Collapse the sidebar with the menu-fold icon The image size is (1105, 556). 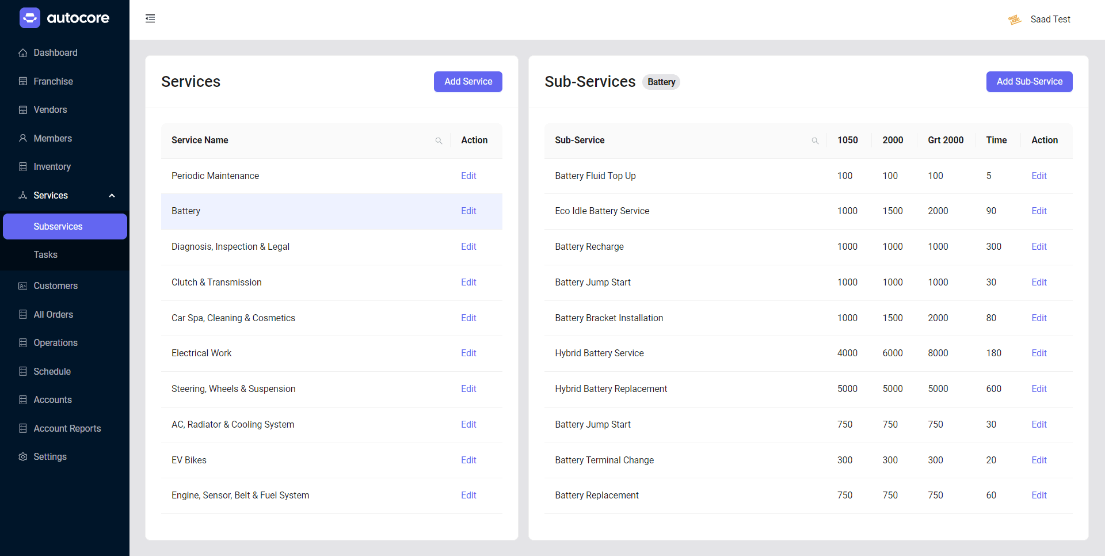(x=150, y=18)
